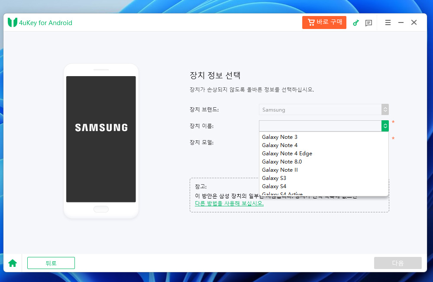Viewport: 433px width, 282px height.
Task: Open the 장치 브랜드 Samsung dropdown
Action: (323, 109)
